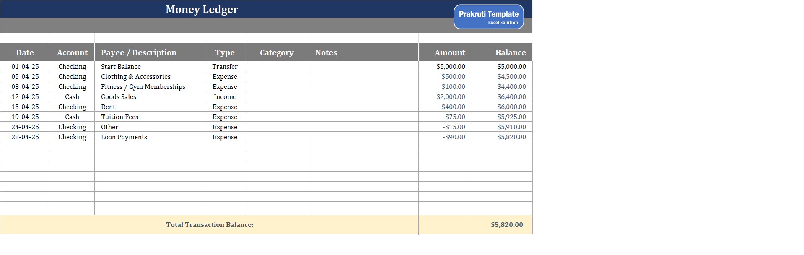
Task: Select amount cell -$90.00
Action: point(445,137)
